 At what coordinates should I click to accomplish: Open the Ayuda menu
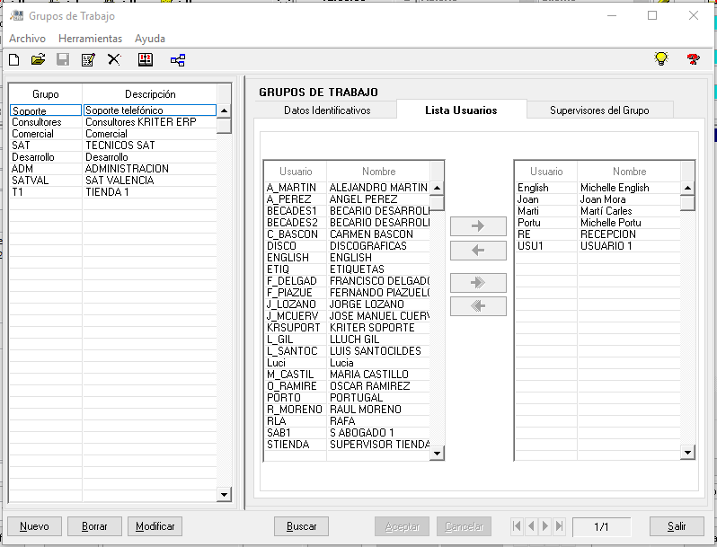tap(150, 39)
